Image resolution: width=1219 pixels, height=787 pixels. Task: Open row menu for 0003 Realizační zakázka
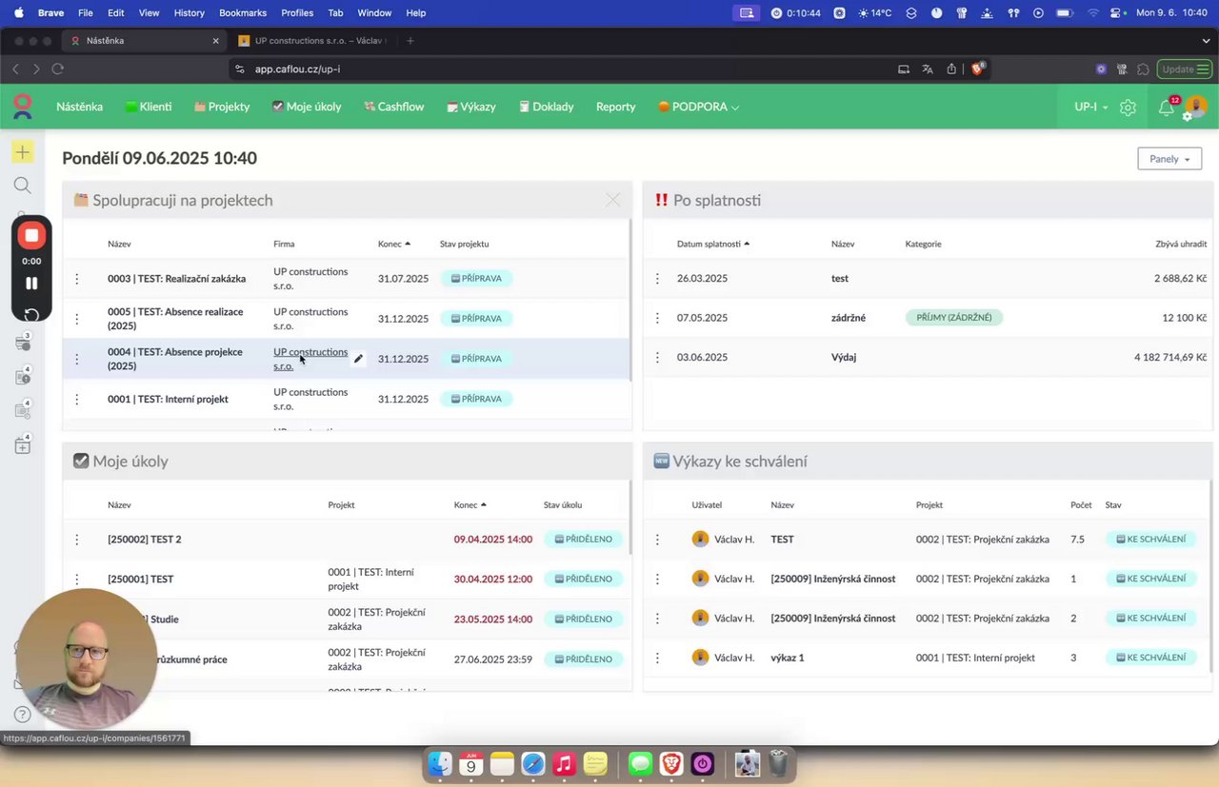point(77,279)
